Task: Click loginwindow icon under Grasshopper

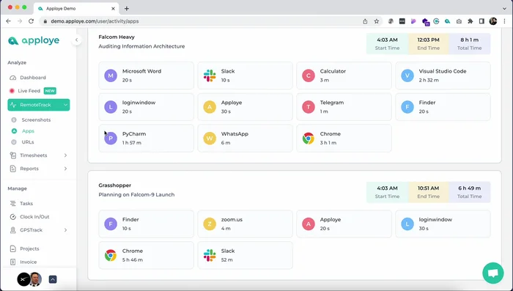Action: pos(407,224)
